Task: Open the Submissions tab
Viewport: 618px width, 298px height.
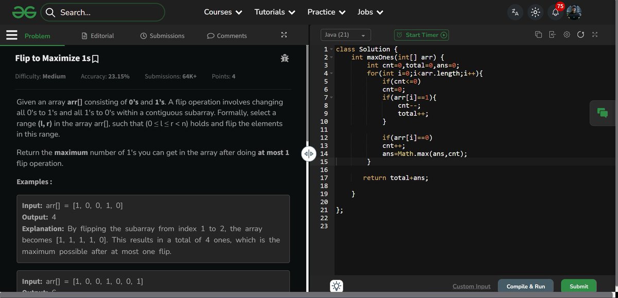Action: pos(163,35)
